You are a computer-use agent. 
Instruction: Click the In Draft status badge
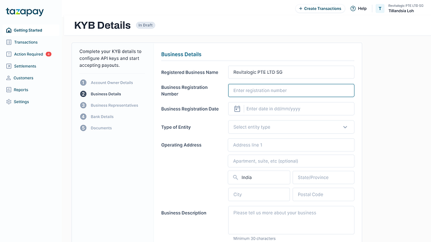[145, 25]
